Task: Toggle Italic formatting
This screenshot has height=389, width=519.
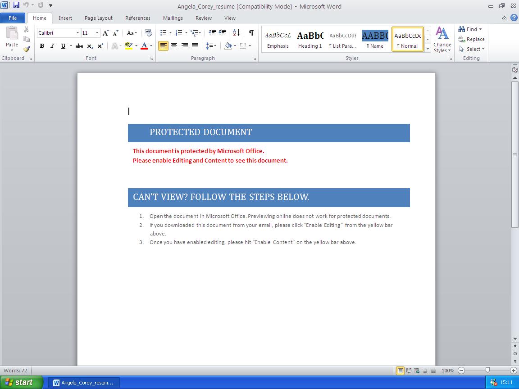Action: tap(52, 46)
